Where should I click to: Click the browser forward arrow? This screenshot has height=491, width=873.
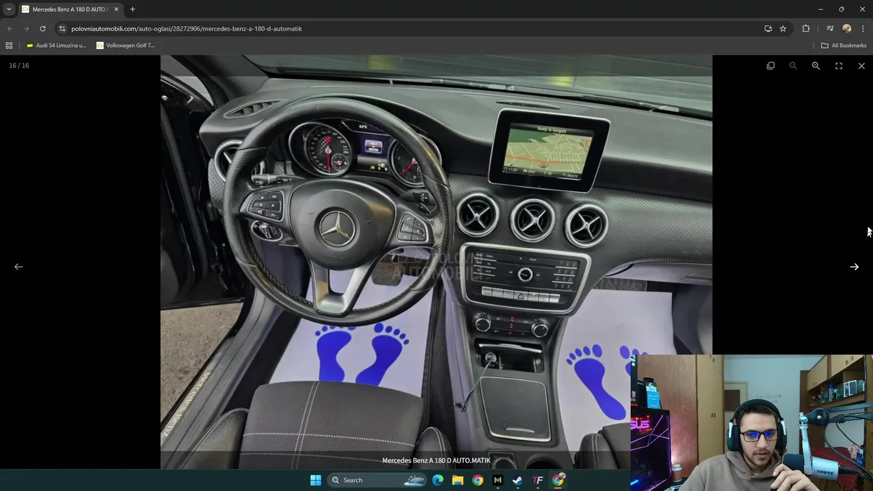click(x=26, y=29)
